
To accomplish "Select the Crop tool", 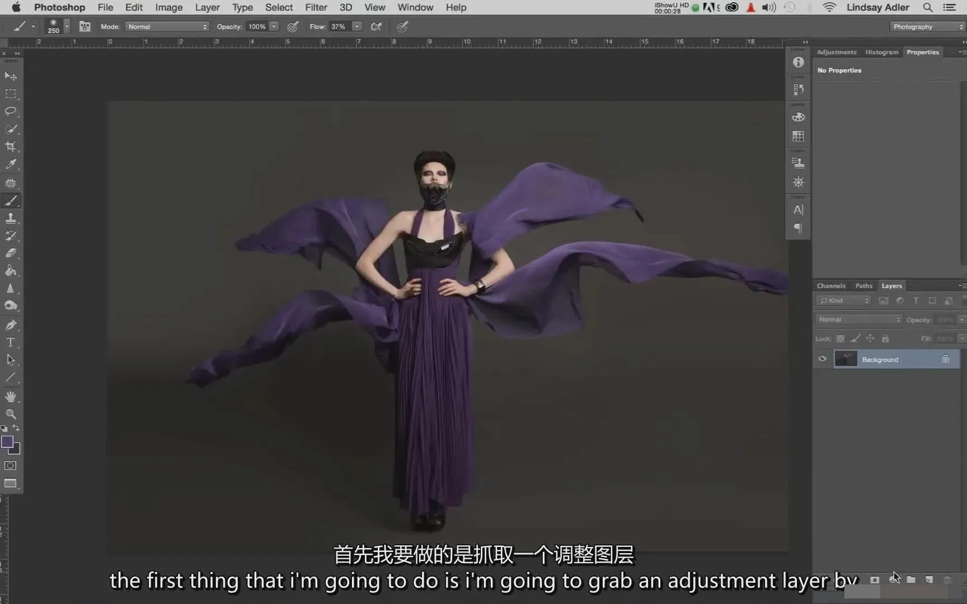I will tap(11, 147).
